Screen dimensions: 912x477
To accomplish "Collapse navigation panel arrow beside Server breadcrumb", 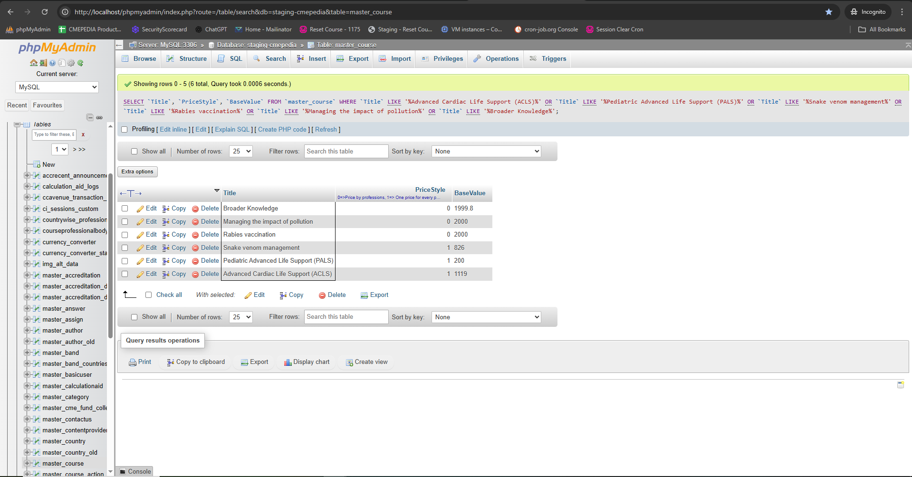I will point(119,45).
